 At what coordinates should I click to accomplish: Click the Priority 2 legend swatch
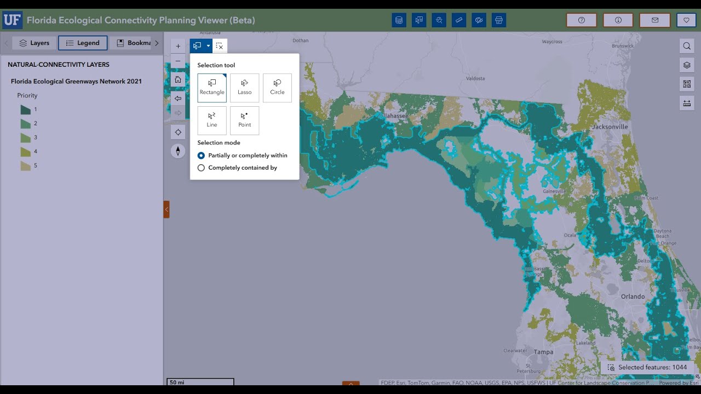[26, 124]
